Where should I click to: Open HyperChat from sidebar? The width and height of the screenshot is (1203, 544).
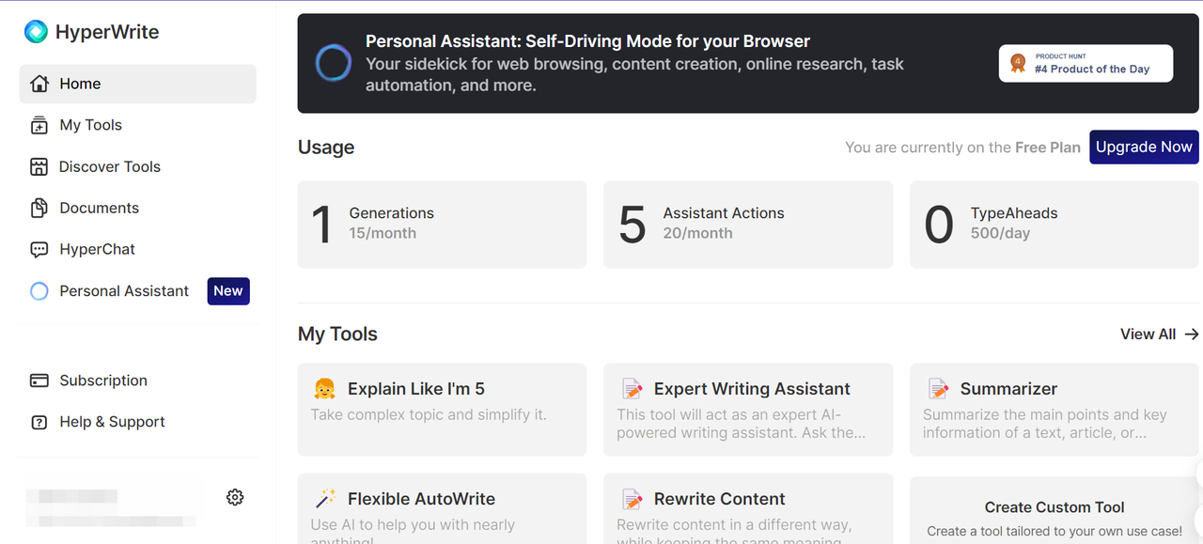pyautogui.click(x=137, y=249)
